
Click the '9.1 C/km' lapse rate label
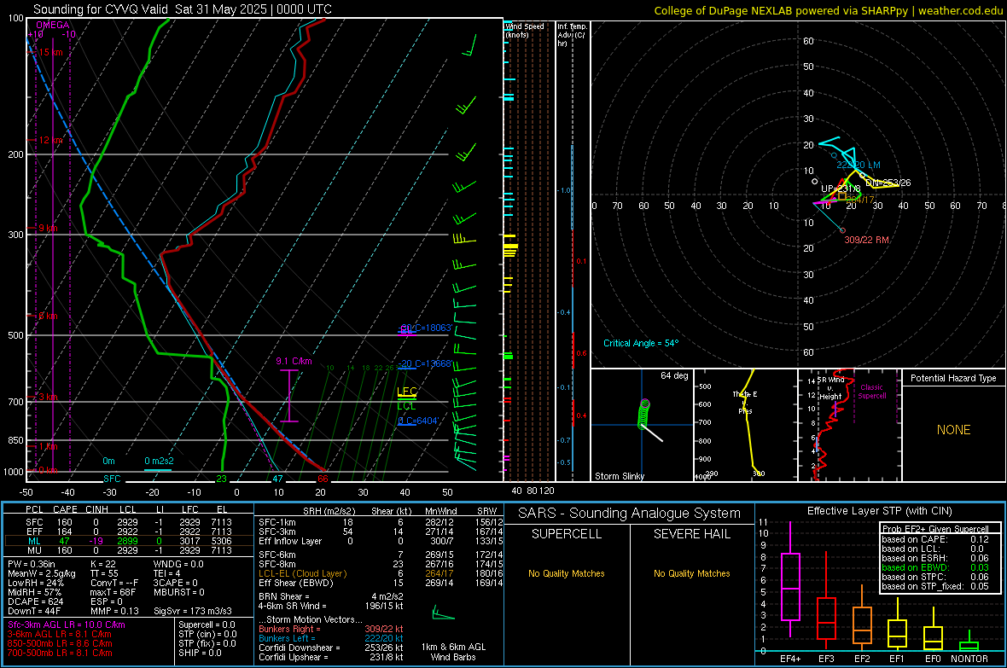294,361
